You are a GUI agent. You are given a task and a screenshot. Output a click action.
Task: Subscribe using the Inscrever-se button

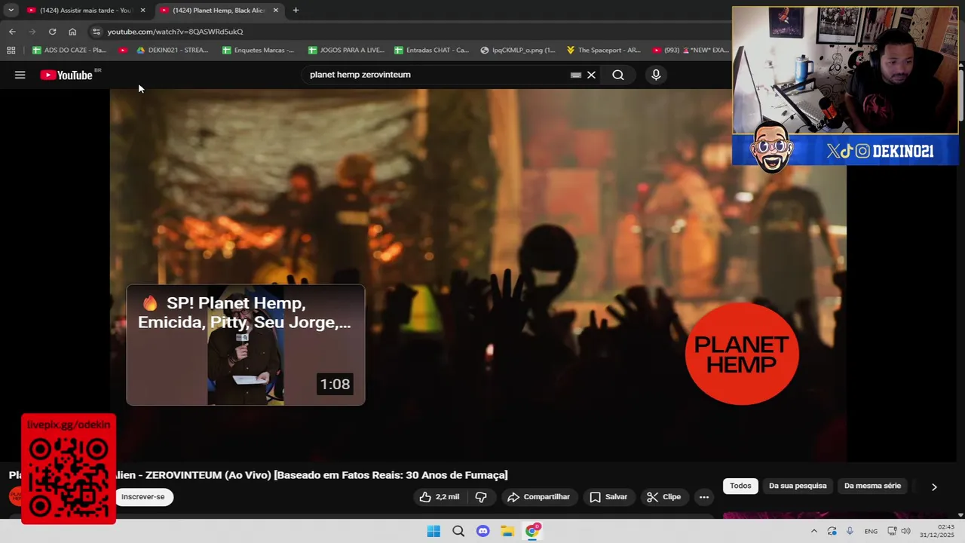pyautogui.click(x=142, y=497)
